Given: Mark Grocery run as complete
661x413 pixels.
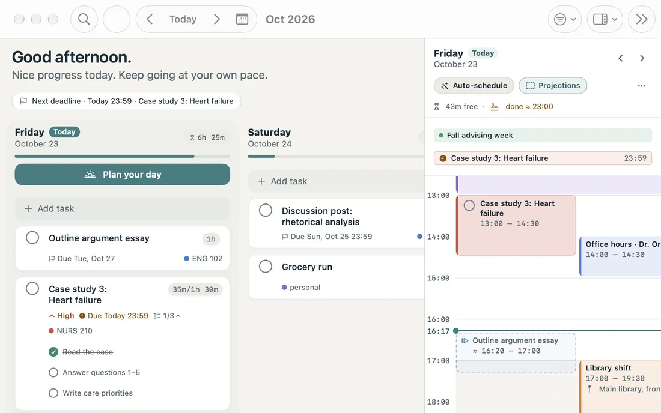Looking at the screenshot, I should [x=266, y=267].
